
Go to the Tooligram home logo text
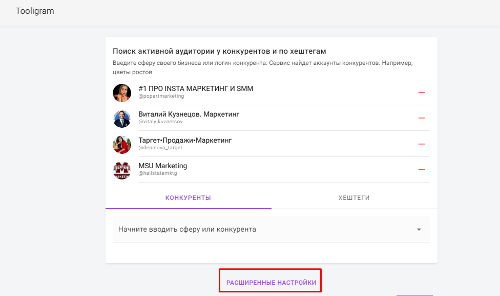[x=35, y=11]
